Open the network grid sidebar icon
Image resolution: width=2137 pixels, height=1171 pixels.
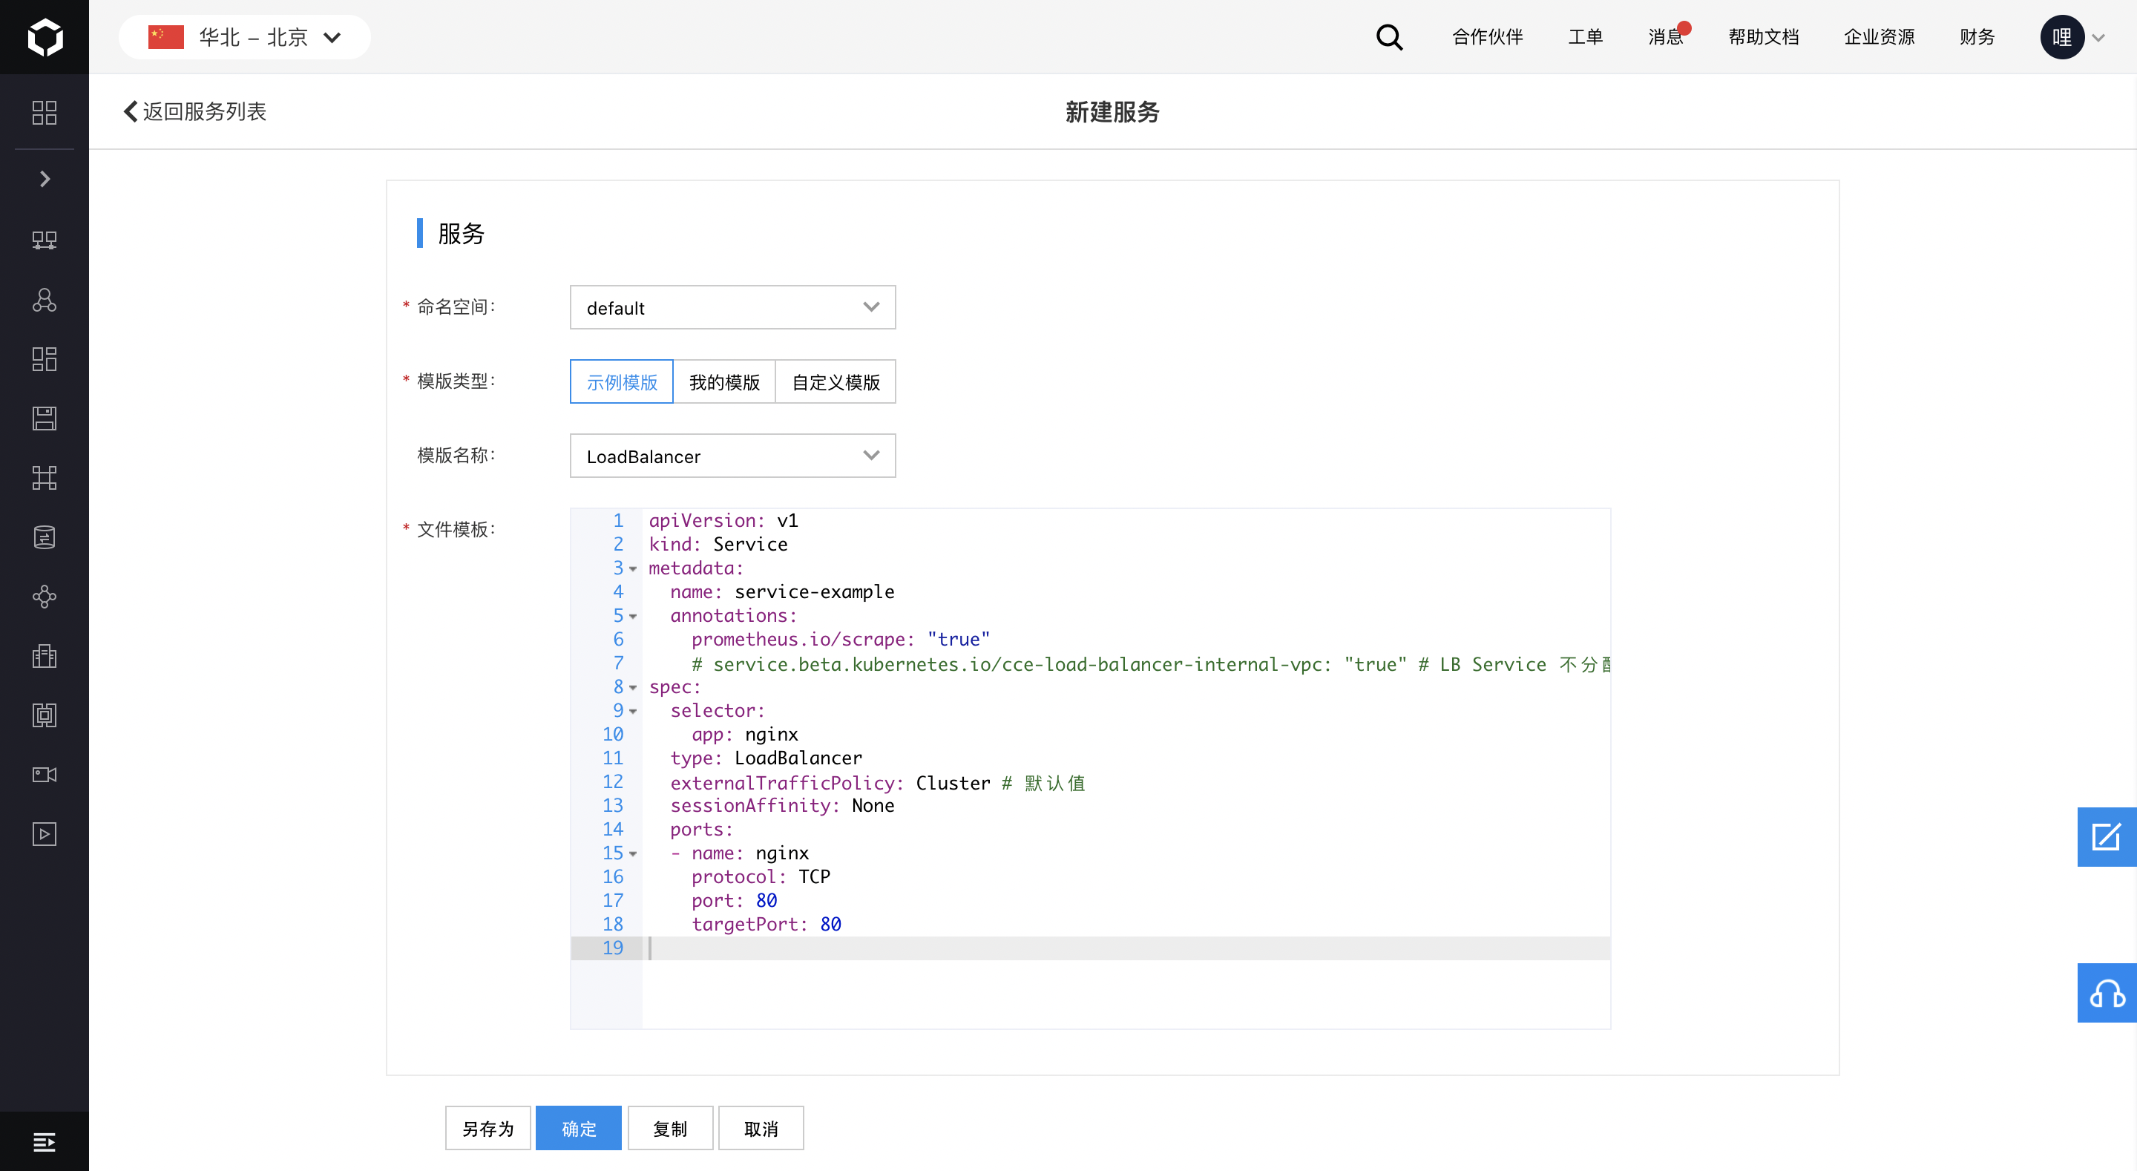pos(45,478)
